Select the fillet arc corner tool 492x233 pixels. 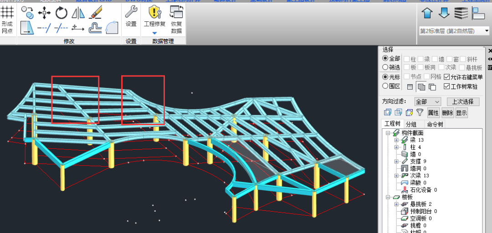tap(112, 27)
